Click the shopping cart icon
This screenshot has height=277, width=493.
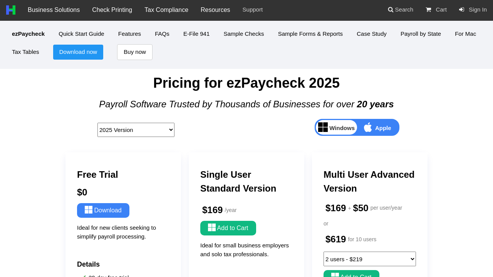click(428, 10)
